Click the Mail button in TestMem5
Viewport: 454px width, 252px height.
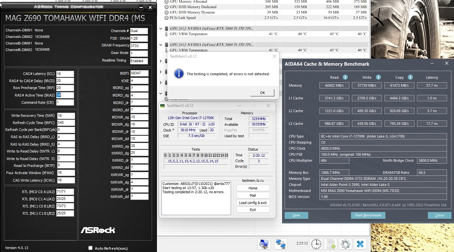253,195
